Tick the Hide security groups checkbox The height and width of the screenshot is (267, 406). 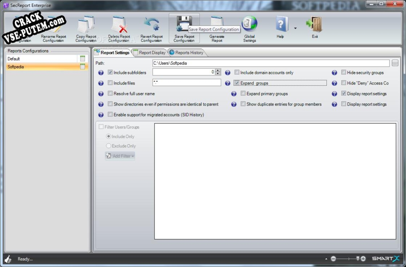coord(344,72)
